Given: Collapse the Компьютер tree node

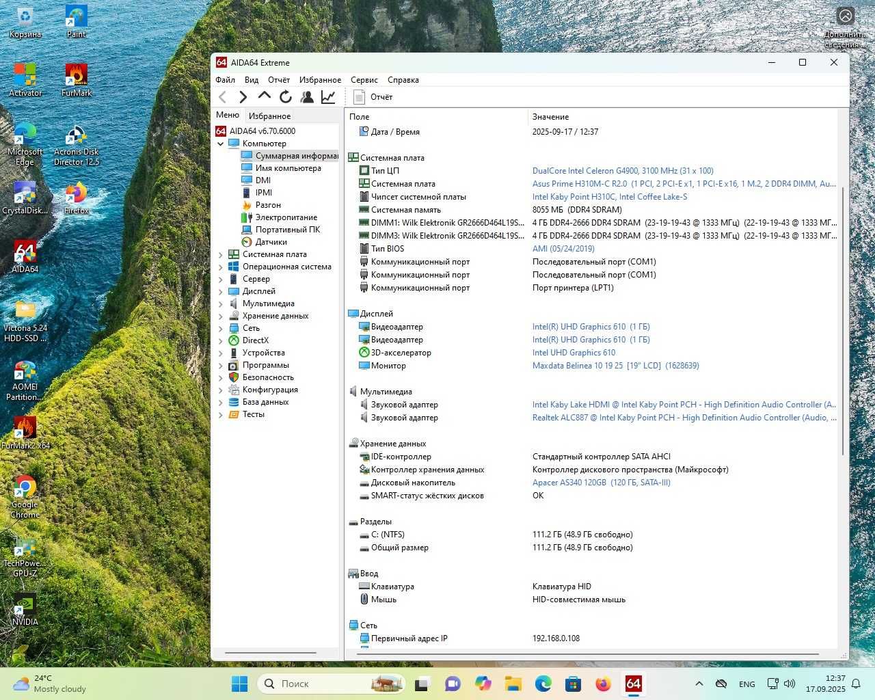Looking at the screenshot, I should click(221, 144).
